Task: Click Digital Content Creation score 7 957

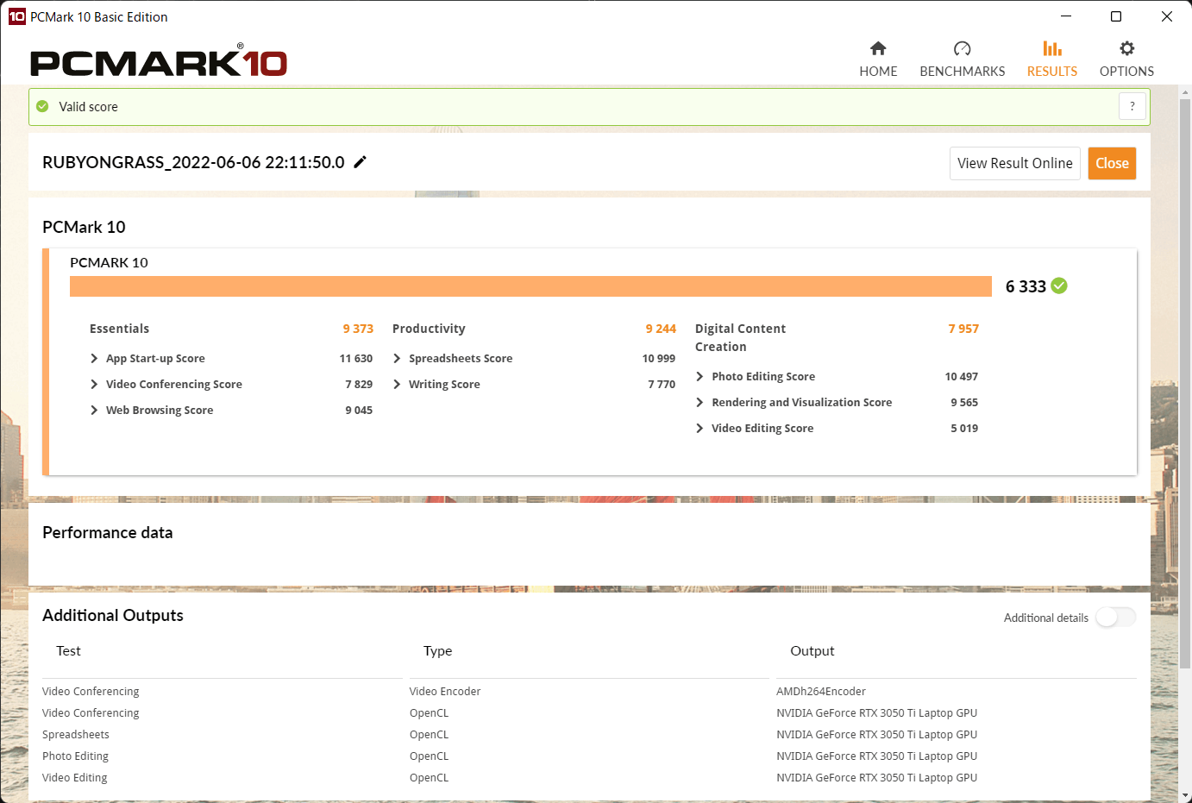Action: coord(963,329)
